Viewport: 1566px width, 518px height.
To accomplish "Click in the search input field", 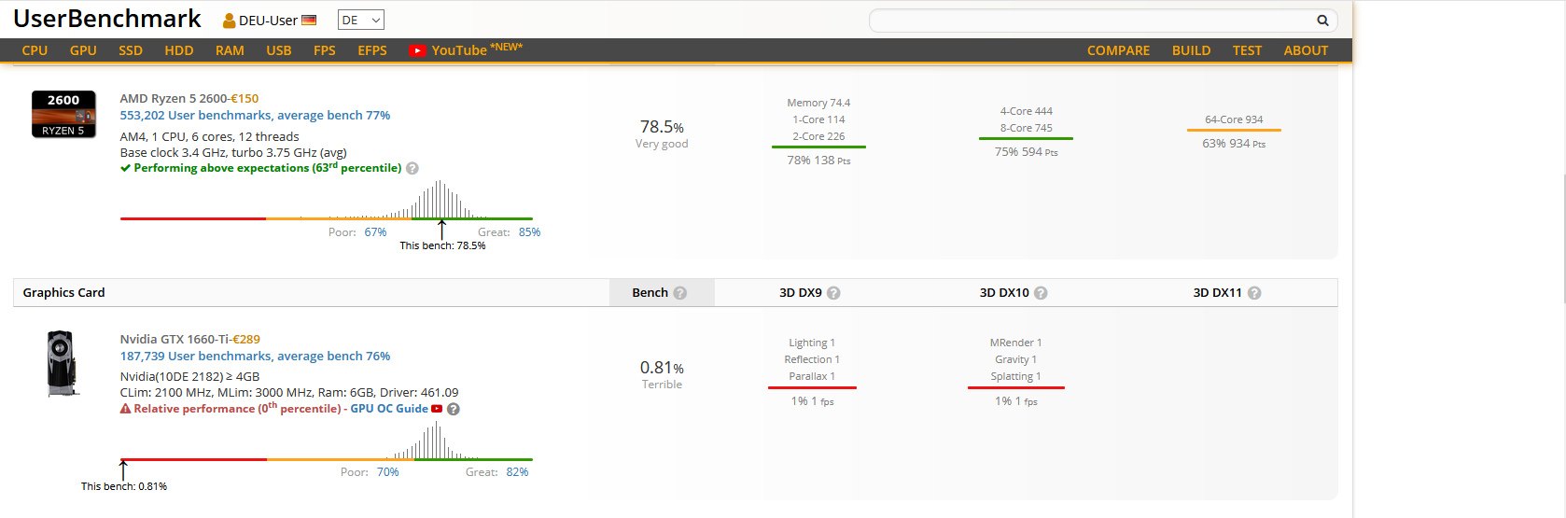I will point(1092,21).
